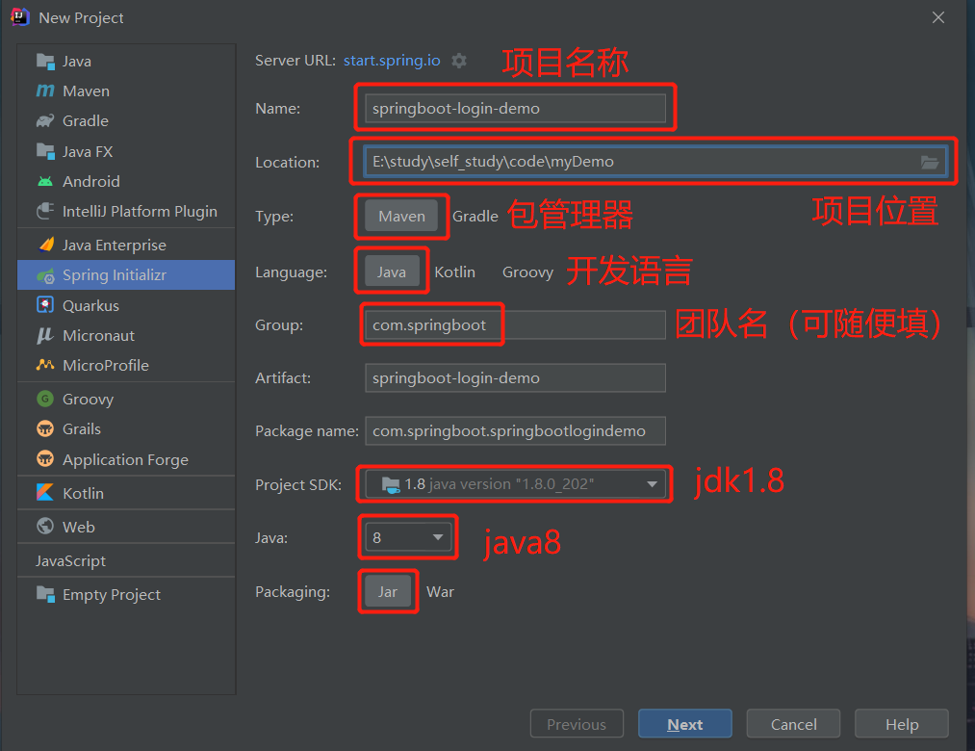
Task: Click the Application Forge icon
Action: [45, 459]
